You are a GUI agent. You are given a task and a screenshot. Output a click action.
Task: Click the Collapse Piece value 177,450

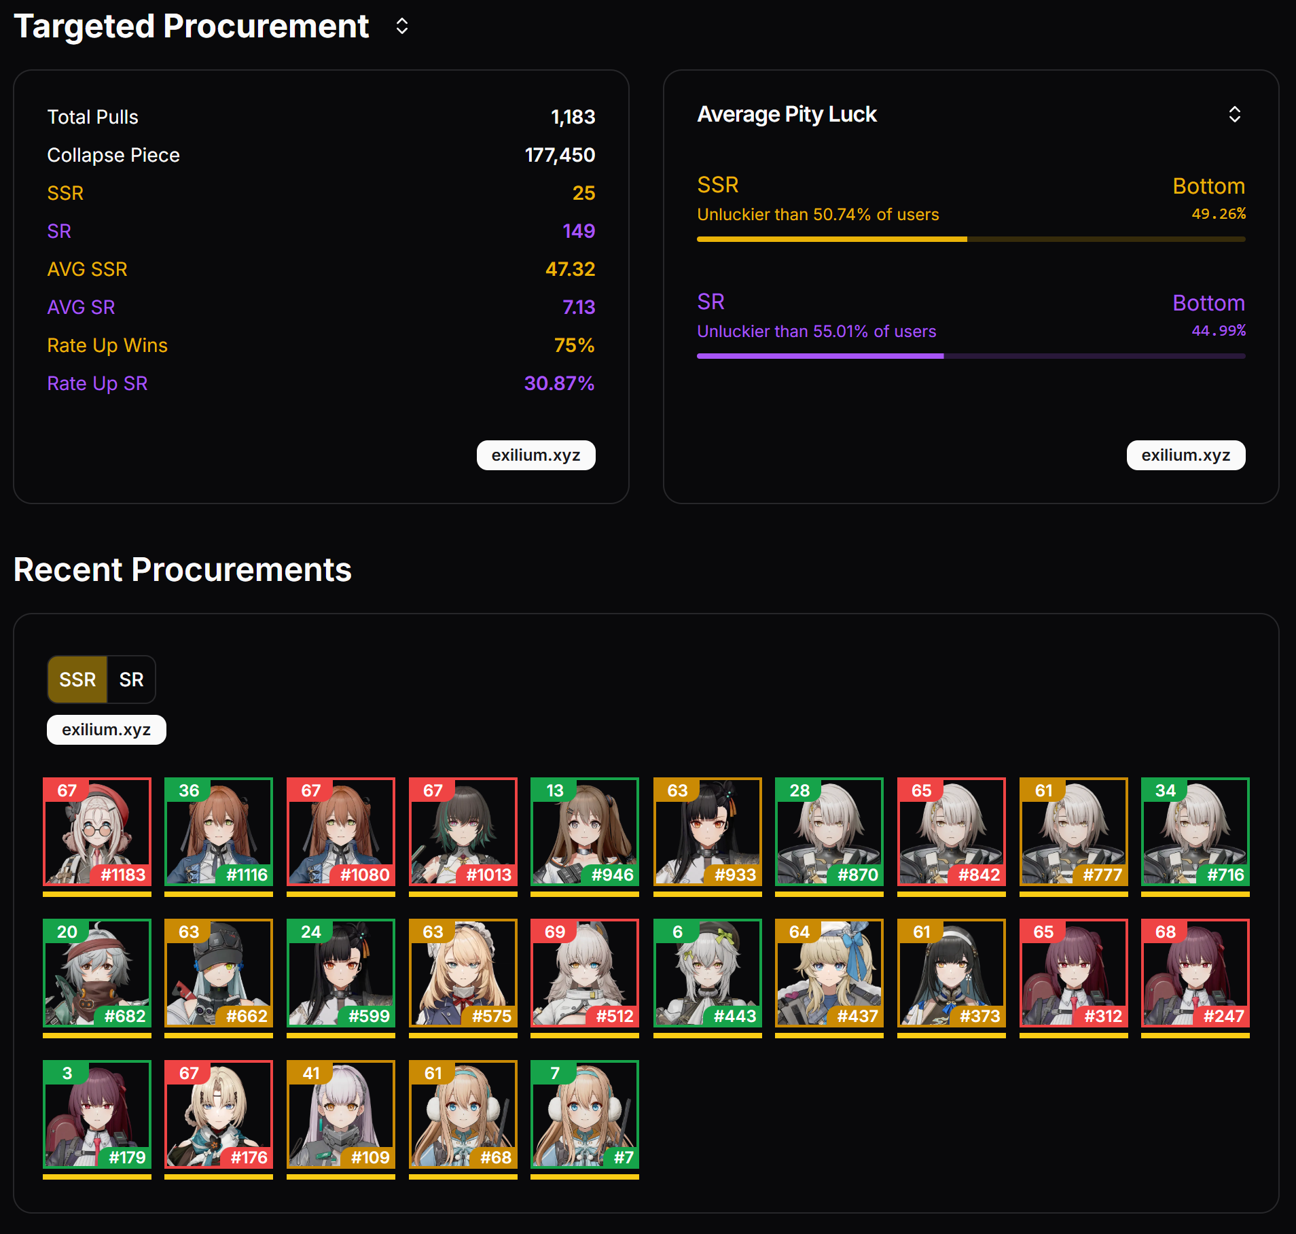click(x=560, y=156)
